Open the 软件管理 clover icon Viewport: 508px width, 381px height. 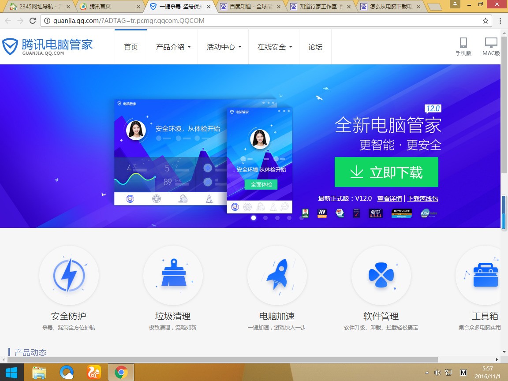(381, 275)
